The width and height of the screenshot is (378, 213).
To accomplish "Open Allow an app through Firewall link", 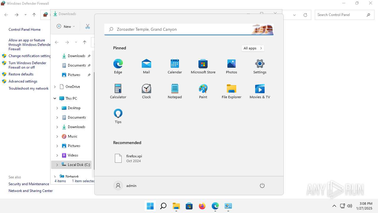I will pos(29,45).
